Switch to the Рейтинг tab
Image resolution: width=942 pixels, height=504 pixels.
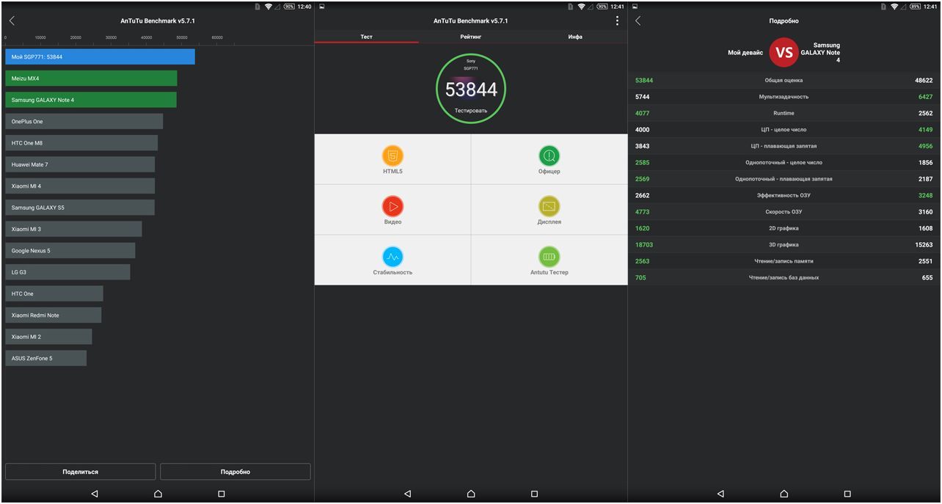470,37
